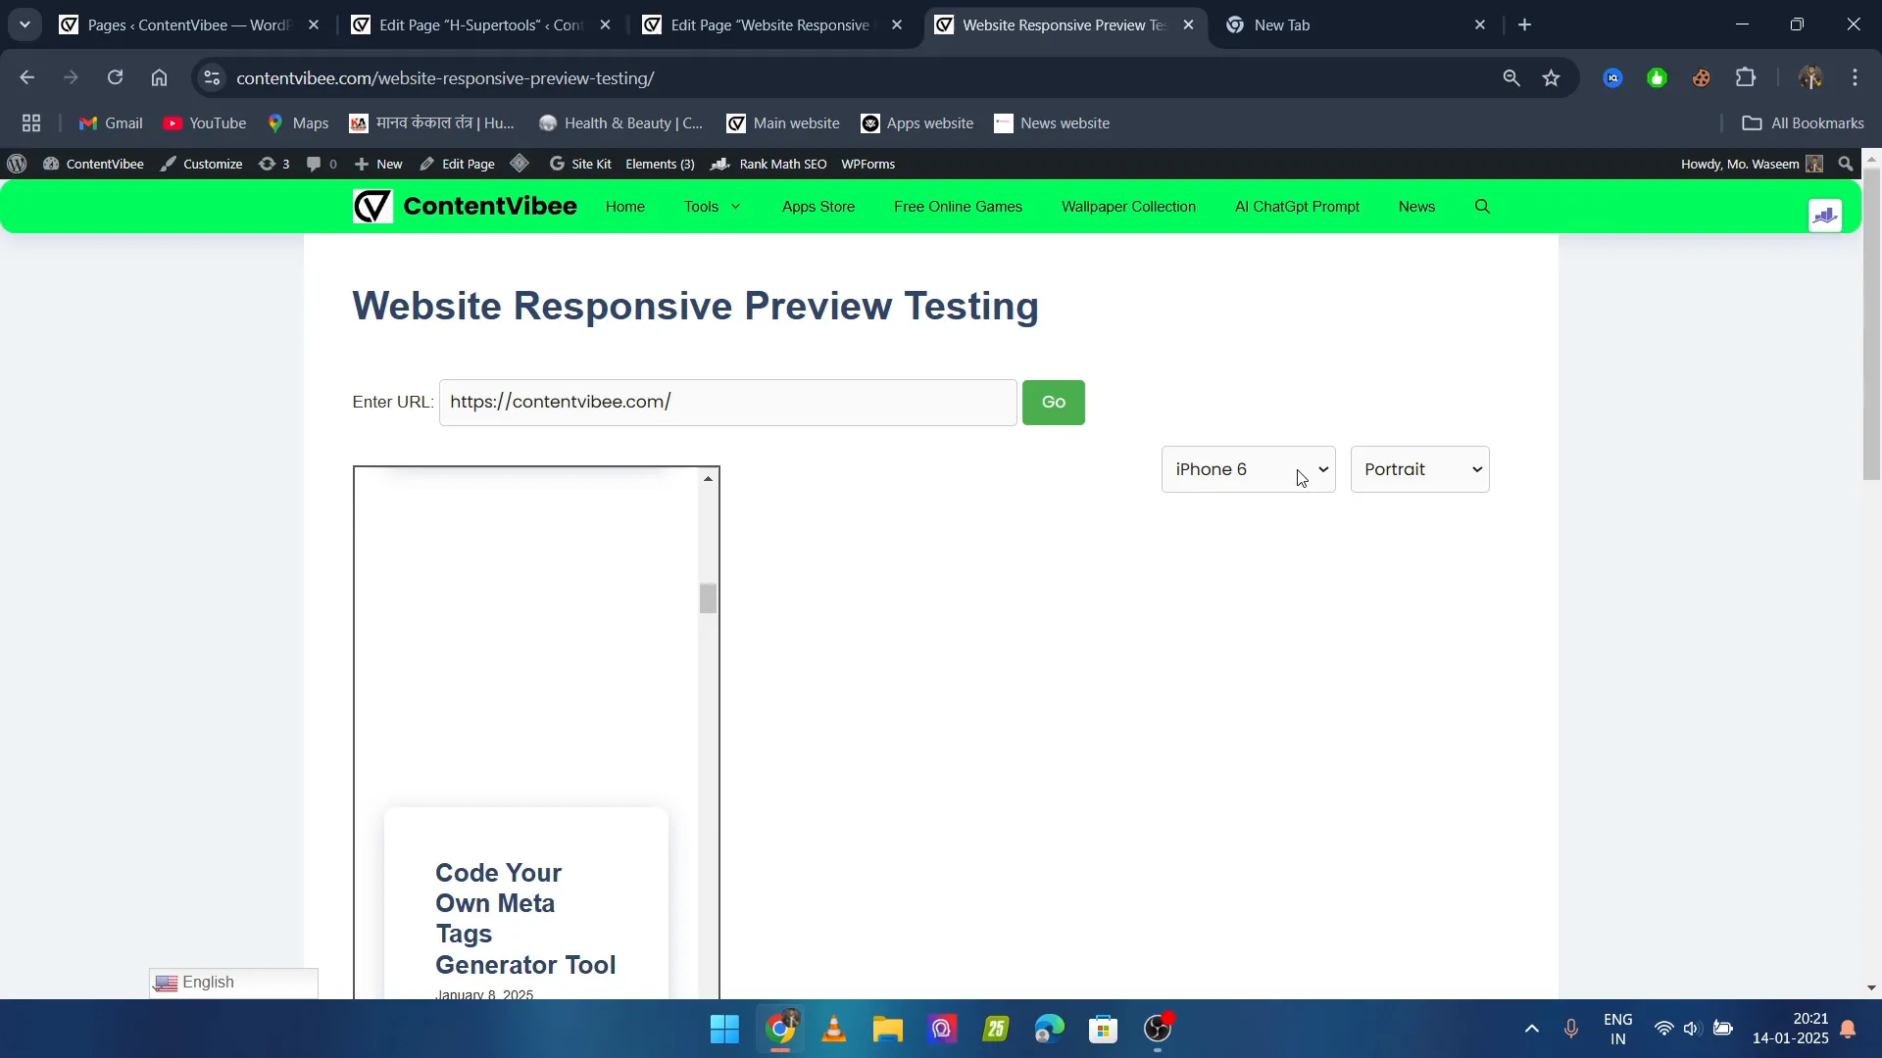This screenshot has width=1882, height=1058.
Task: Open the admin bar search magnifier
Action: click(x=1847, y=164)
